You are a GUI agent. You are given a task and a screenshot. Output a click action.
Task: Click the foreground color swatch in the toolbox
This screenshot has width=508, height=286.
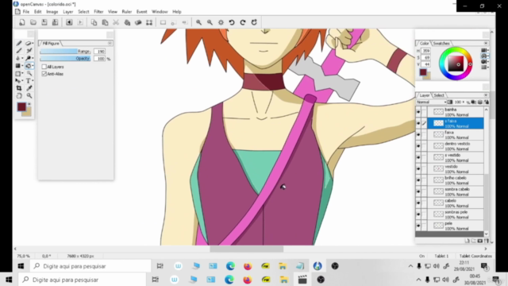21,106
